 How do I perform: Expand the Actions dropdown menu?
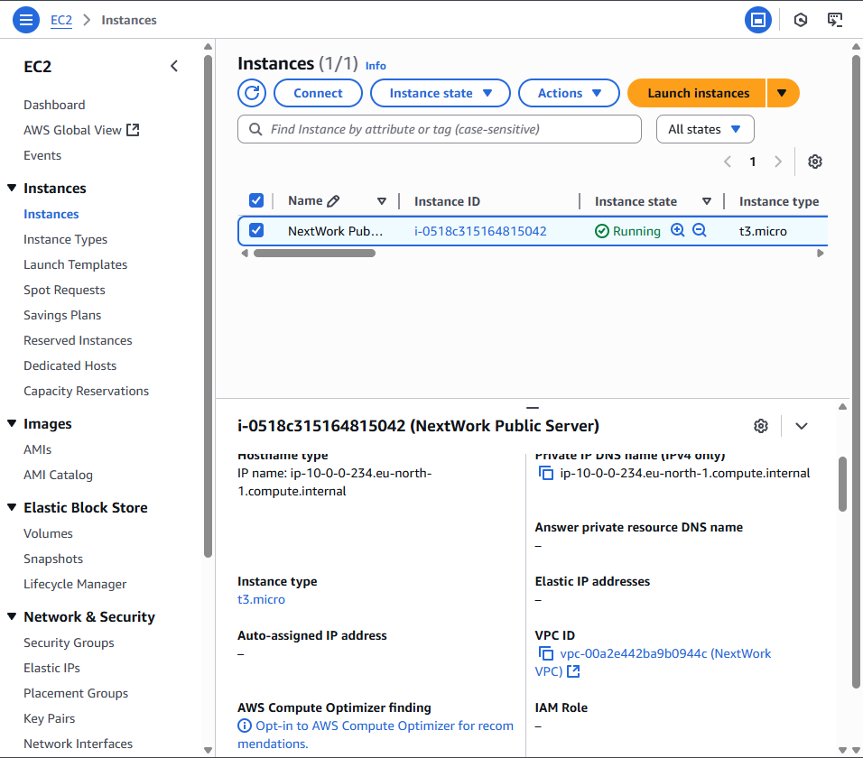(569, 93)
